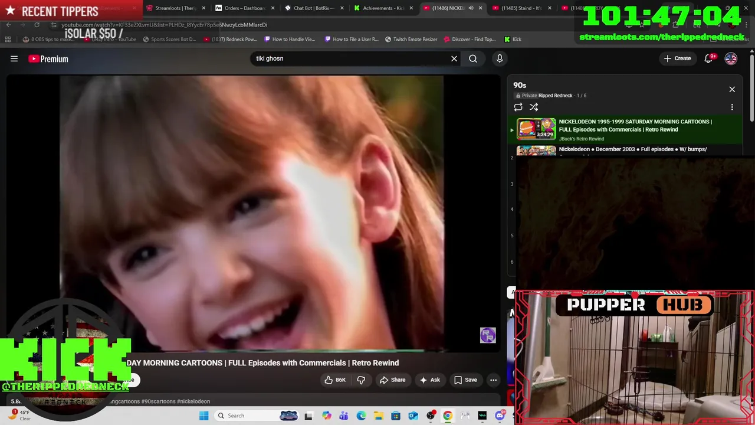Open Outlook from the taskbar
Screen dimensions: 755x425
click(x=413, y=416)
